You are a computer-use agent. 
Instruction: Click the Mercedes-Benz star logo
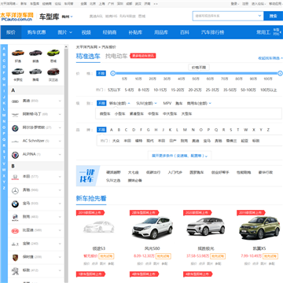tap(15, 191)
